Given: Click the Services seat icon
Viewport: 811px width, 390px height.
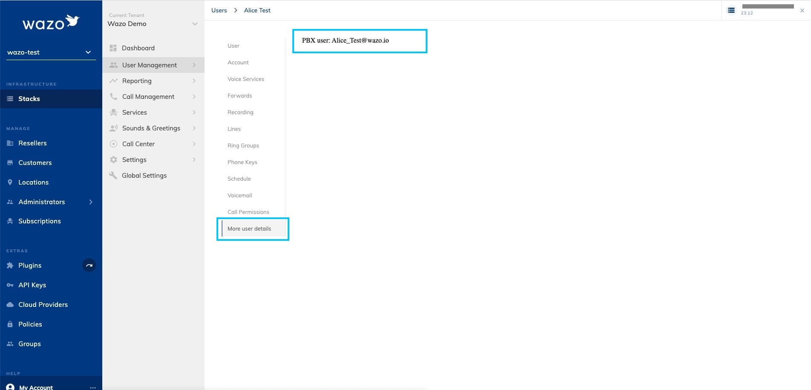Looking at the screenshot, I should 113,112.
